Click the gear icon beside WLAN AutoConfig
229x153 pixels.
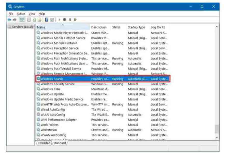pos(38,114)
